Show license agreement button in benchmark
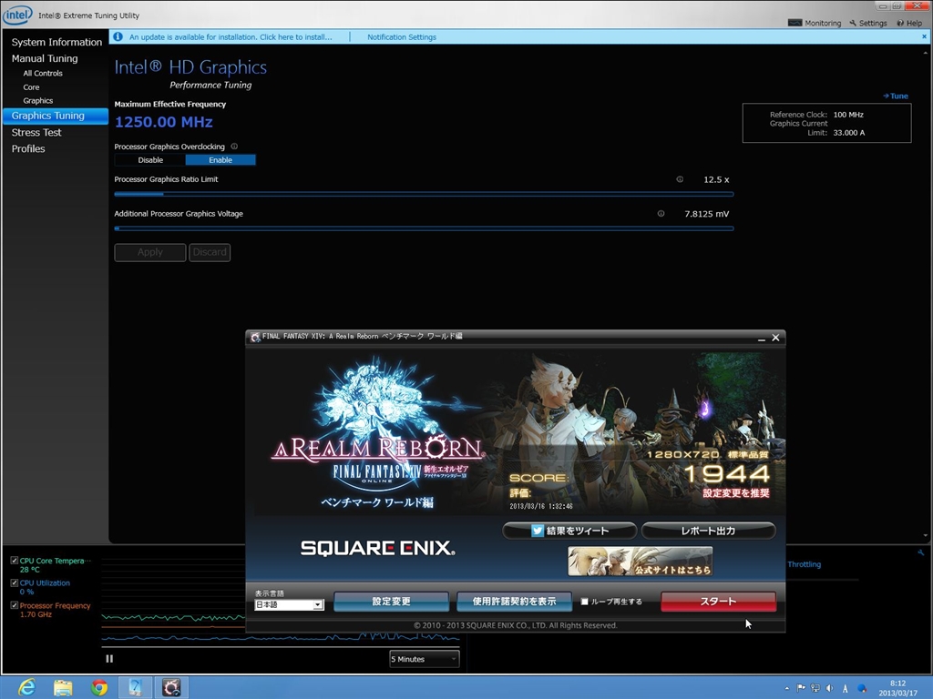The height and width of the screenshot is (699, 933). [514, 602]
